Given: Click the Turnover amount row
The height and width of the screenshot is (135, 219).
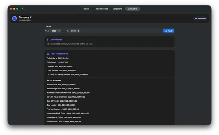Looking at the screenshot, I should (x=59, y=66).
